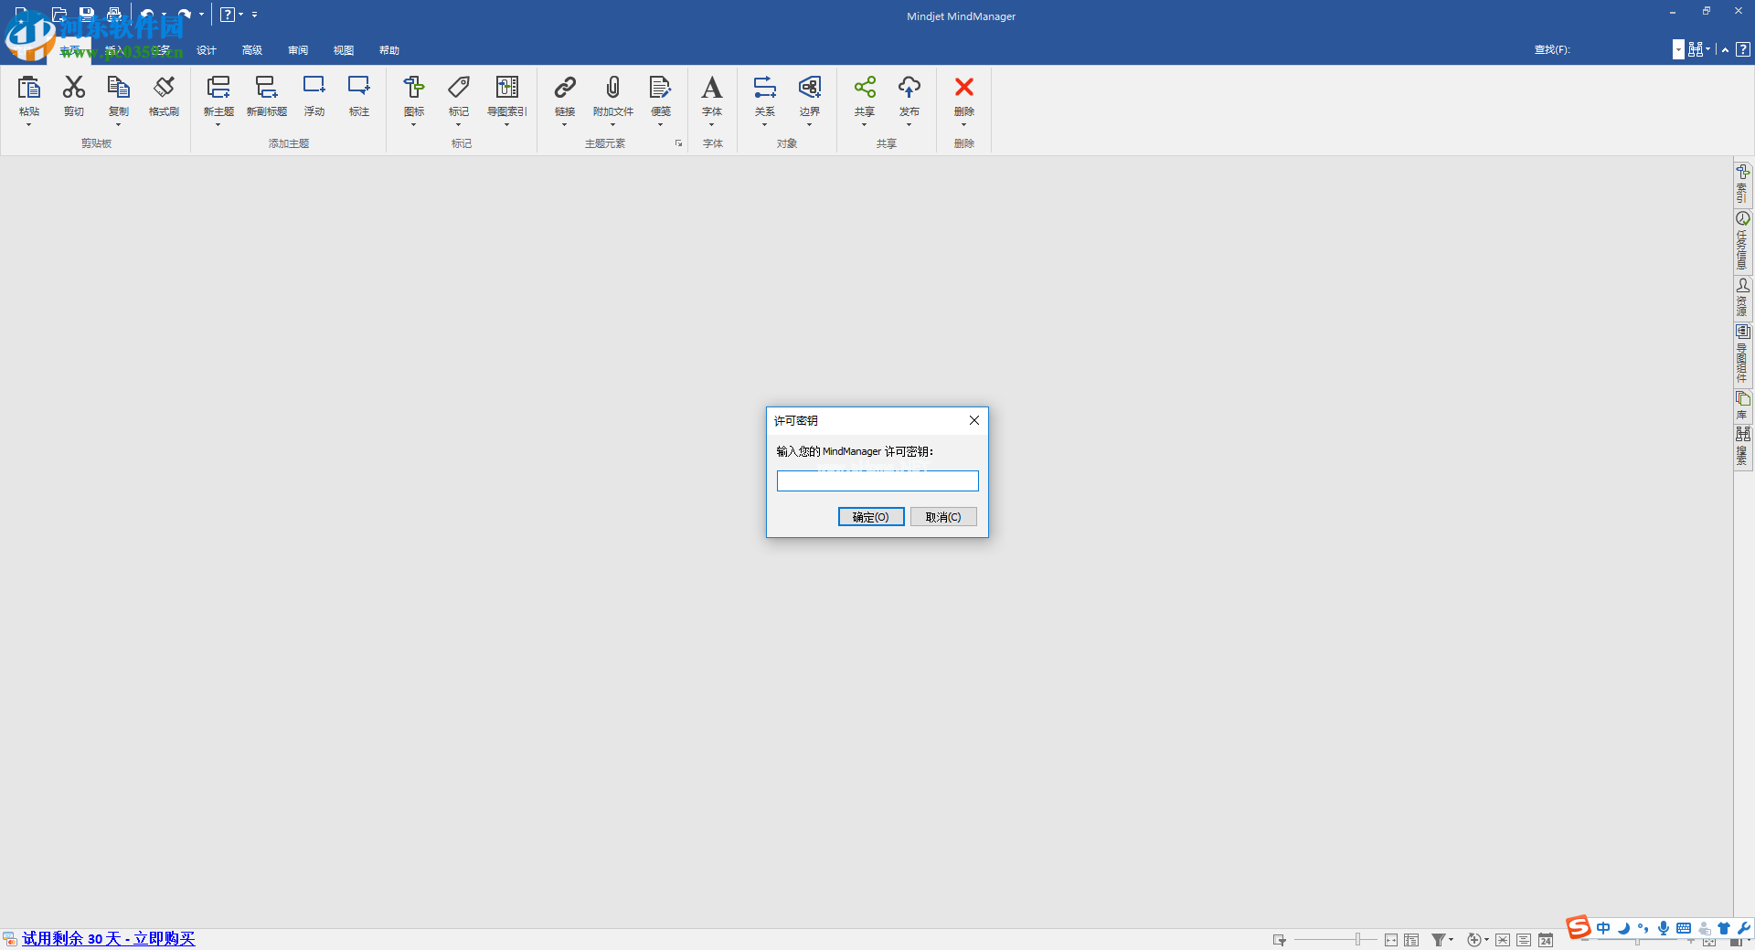Image resolution: width=1755 pixels, height=950 pixels.
Task: Click the 标记 tag icon
Action: [459, 88]
